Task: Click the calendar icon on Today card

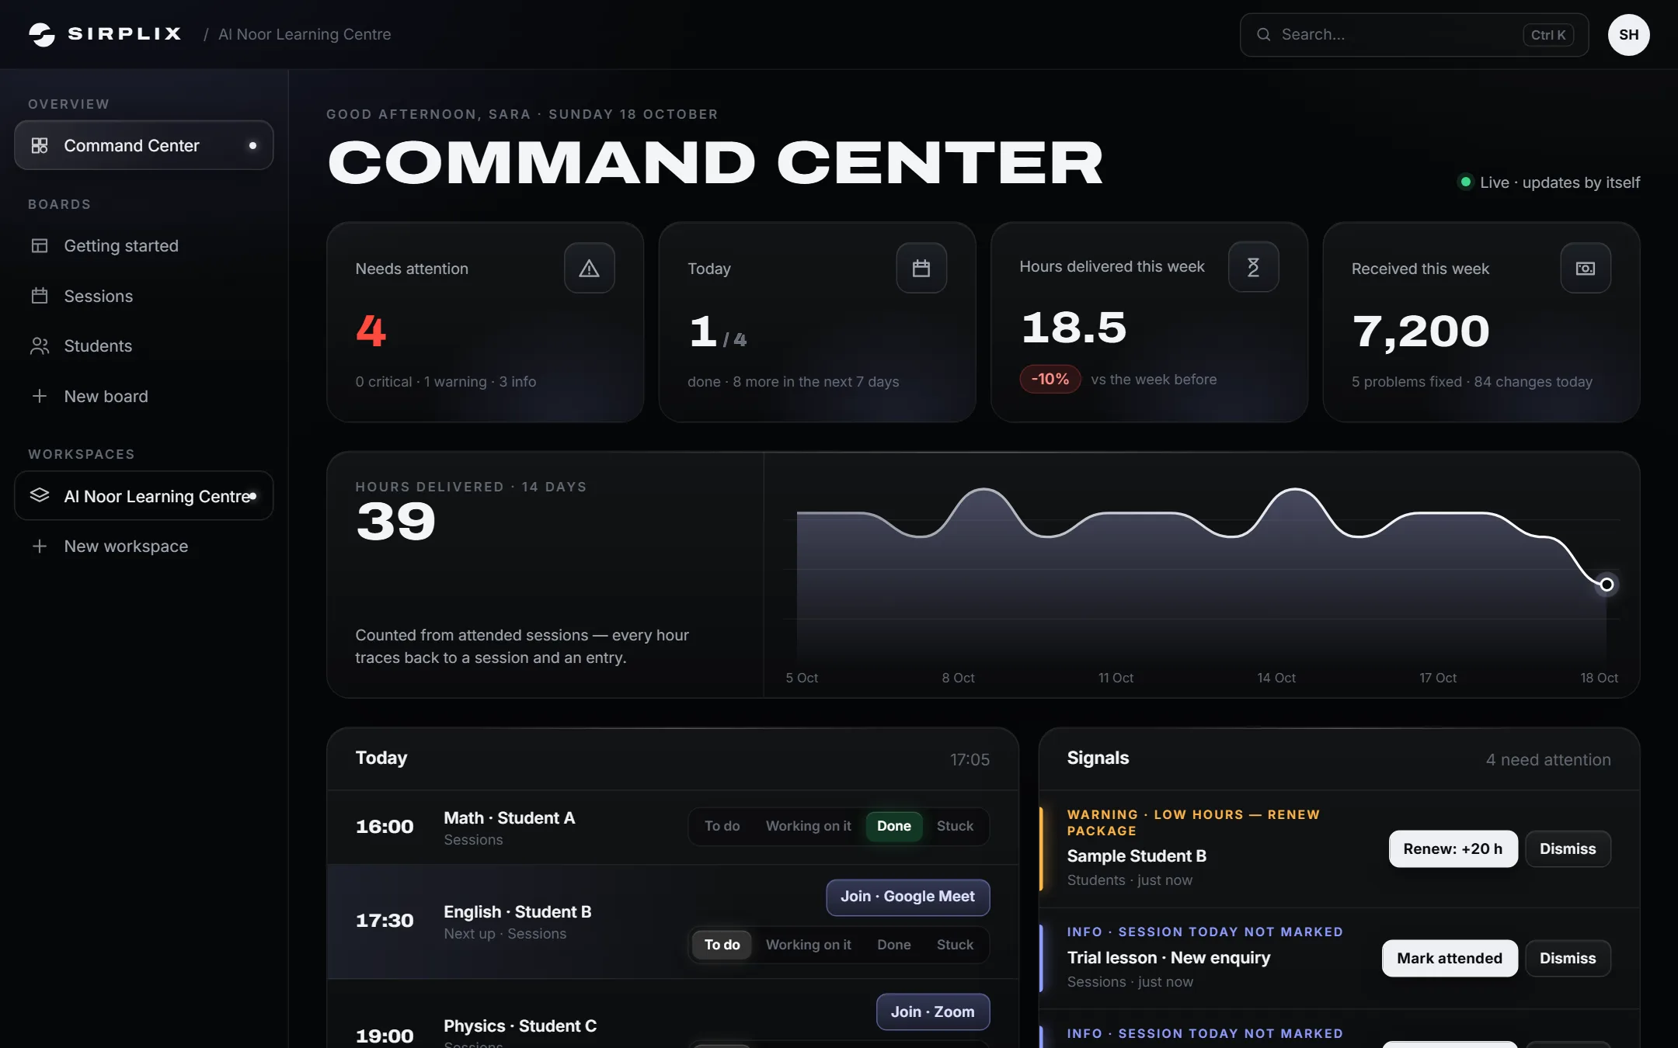Action: click(921, 268)
